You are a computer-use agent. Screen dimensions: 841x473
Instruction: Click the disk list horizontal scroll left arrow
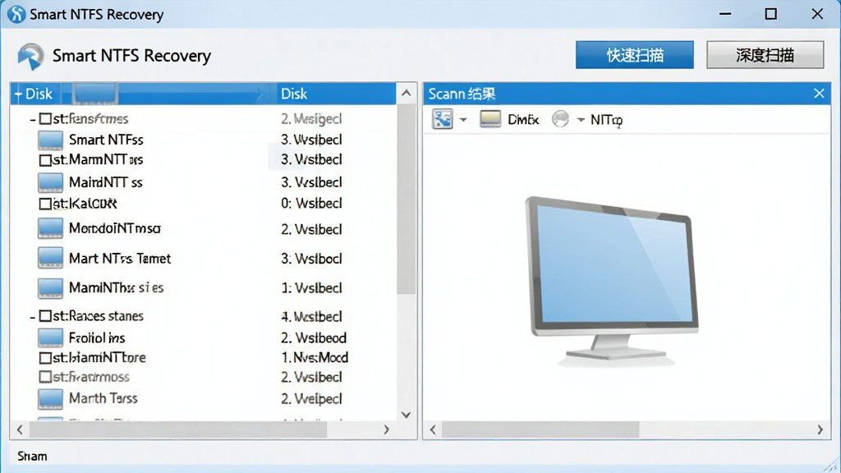tap(20, 429)
